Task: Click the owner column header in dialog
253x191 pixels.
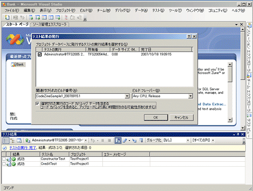Action: pos(98,49)
